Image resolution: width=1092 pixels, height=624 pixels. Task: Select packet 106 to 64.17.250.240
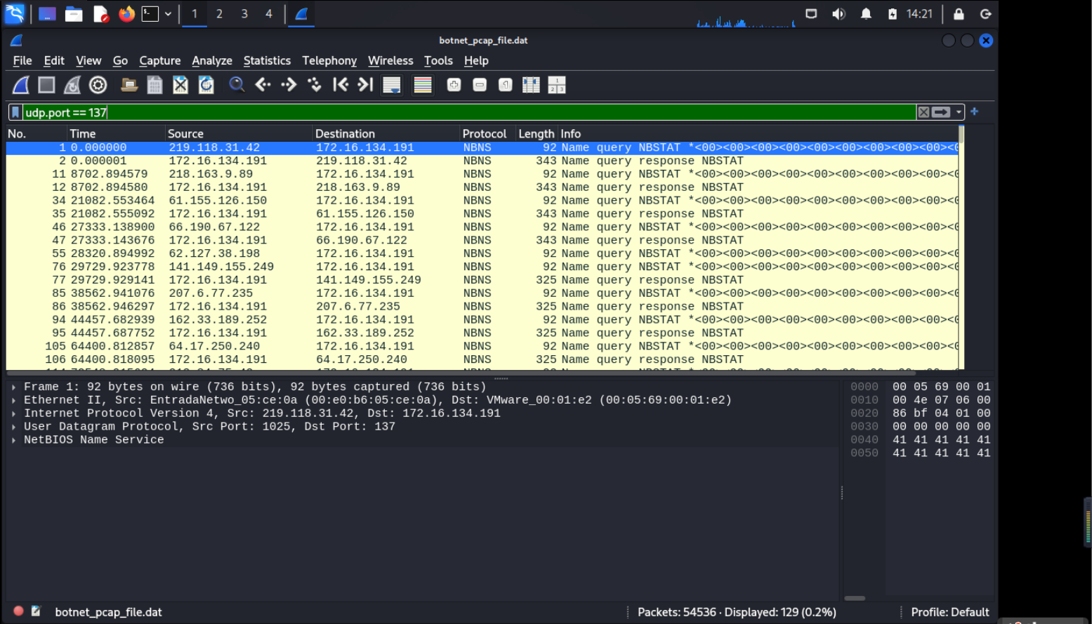482,359
